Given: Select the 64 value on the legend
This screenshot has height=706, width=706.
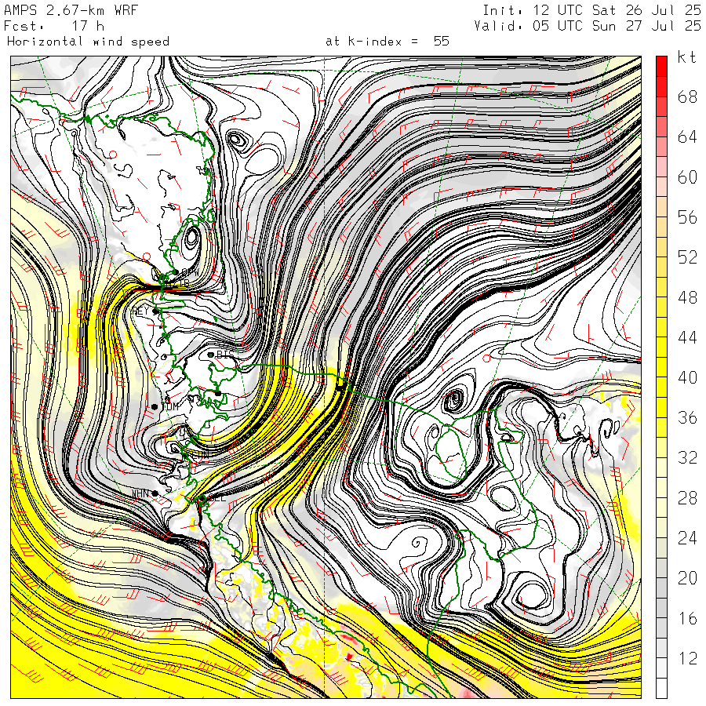Looking at the screenshot, I should [687, 136].
